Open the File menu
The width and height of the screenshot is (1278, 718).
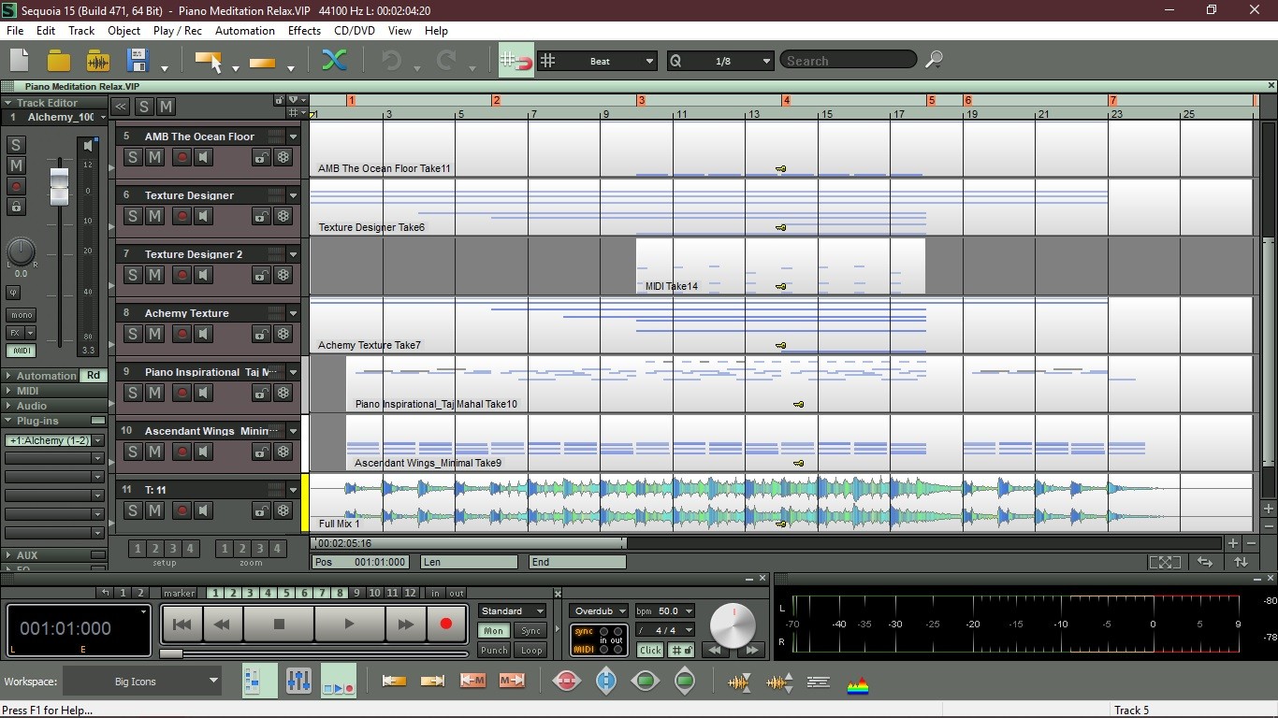pos(15,31)
